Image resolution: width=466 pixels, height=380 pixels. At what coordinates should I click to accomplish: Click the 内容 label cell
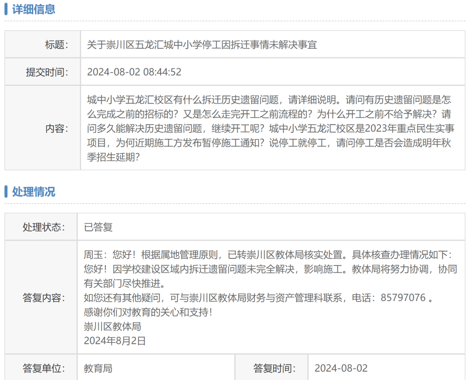(x=42, y=128)
